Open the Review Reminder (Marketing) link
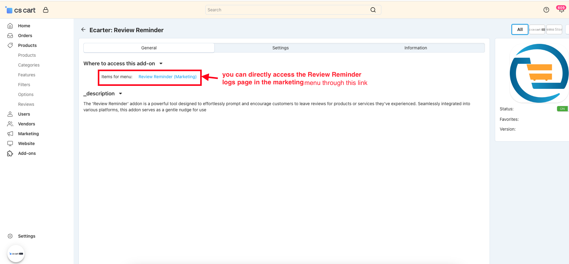This screenshot has width=569, height=264. [167, 77]
